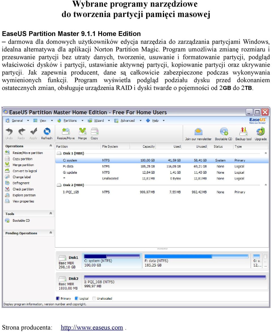This screenshot has height=333, width=272.
Task: Open the Partitions menu
Action: (70, 121)
